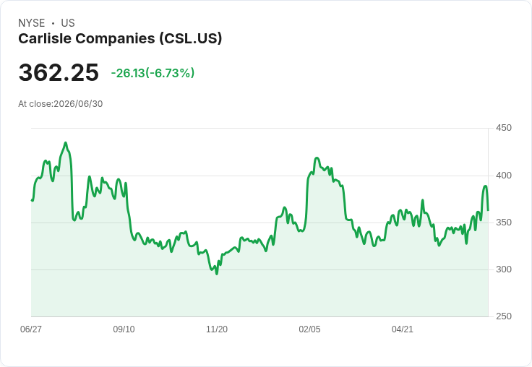Image resolution: width=532 pixels, height=367 pixels.
Task: Click the 350 y-axis price label
Action: point(504,223)
